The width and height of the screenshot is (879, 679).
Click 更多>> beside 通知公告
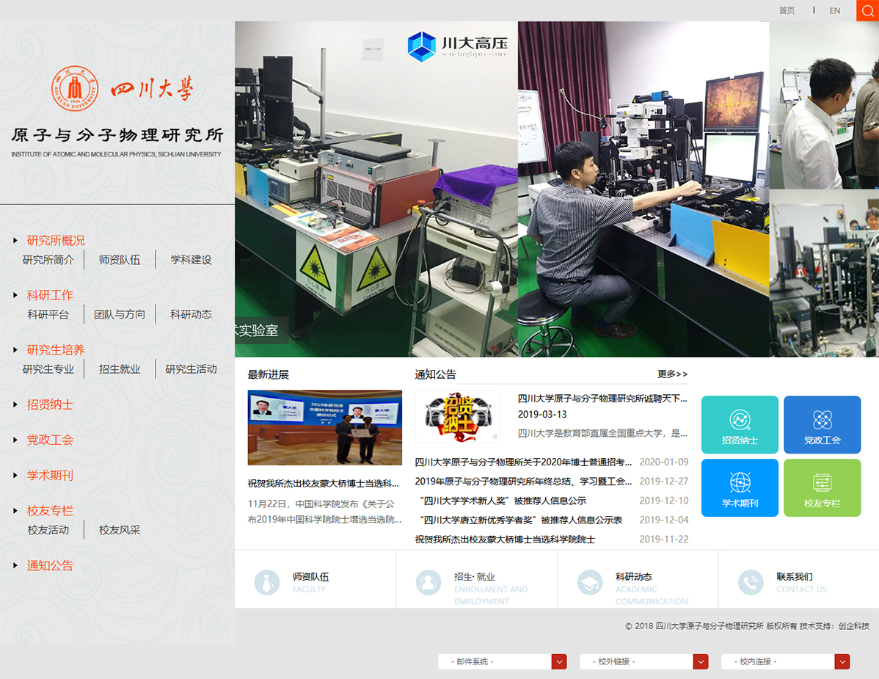click(x=672, y=374)
